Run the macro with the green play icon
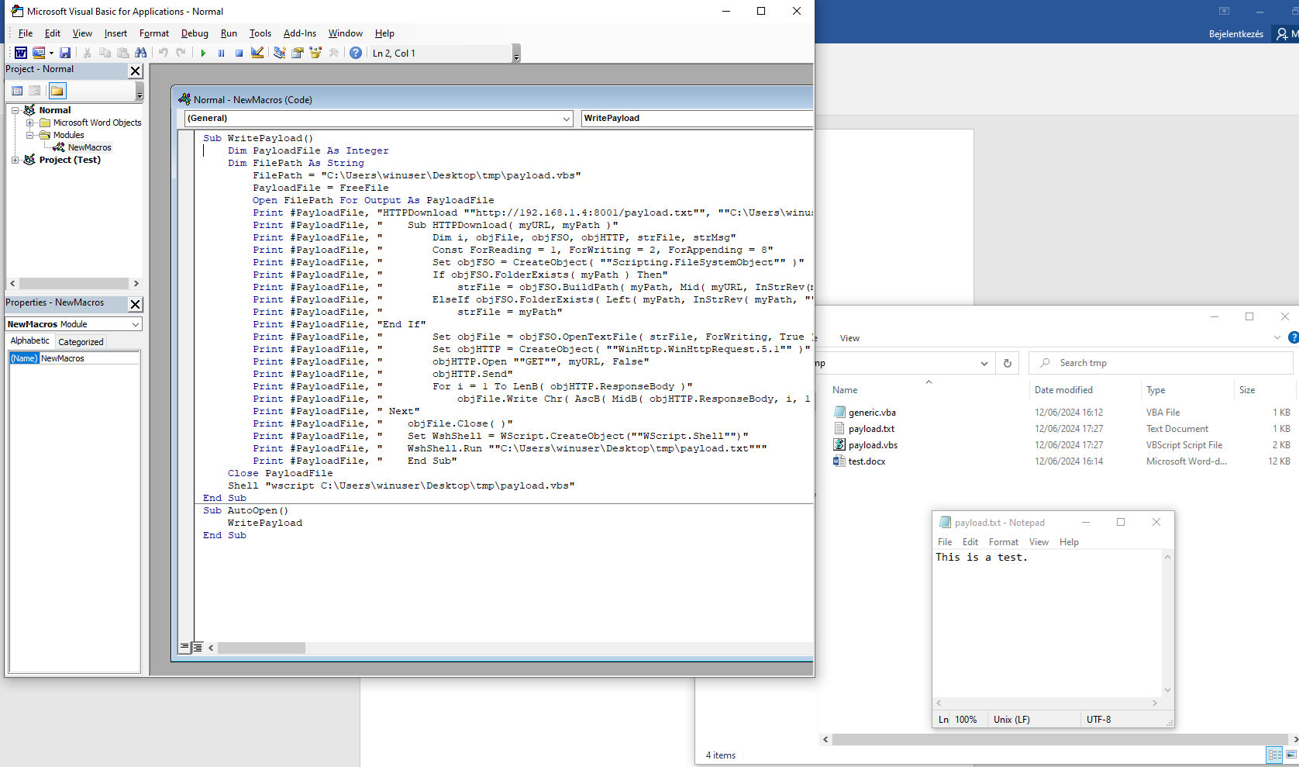Viewport: 1299px width, 767px height. click(x=203, y=53)
